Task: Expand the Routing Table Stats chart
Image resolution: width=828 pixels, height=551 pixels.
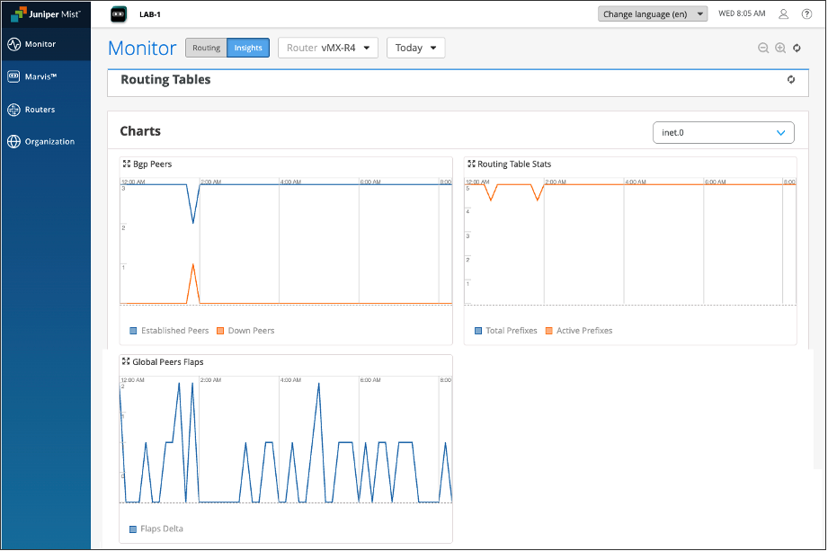Action: click(x=471, y=164)
